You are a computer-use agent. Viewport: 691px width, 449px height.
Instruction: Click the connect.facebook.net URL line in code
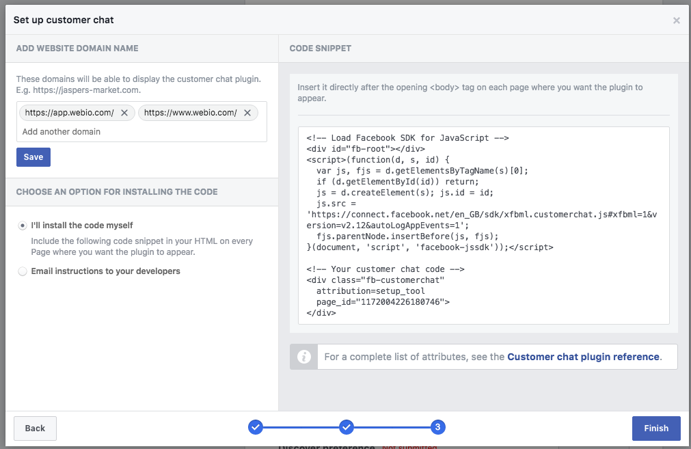click(482, 215)
